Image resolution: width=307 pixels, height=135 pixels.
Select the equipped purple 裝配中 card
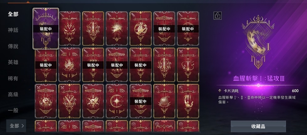(x=45, y=28)
